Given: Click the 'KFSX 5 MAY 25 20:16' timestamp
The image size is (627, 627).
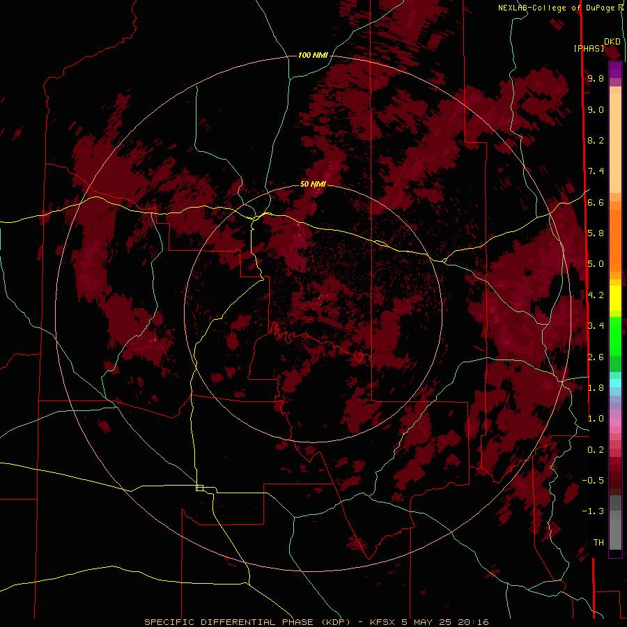Looking at the screenshot, I should point(429,622).
